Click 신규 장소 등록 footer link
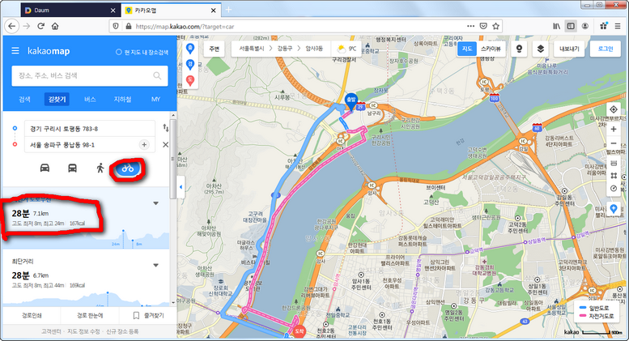Viewport: 629px width, 341px height. [122, 331]
